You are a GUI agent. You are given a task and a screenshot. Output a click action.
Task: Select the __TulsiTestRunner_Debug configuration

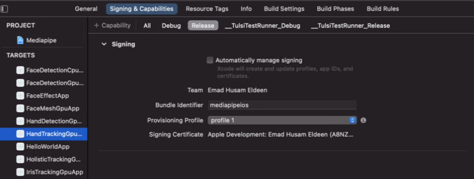(263, 26)
